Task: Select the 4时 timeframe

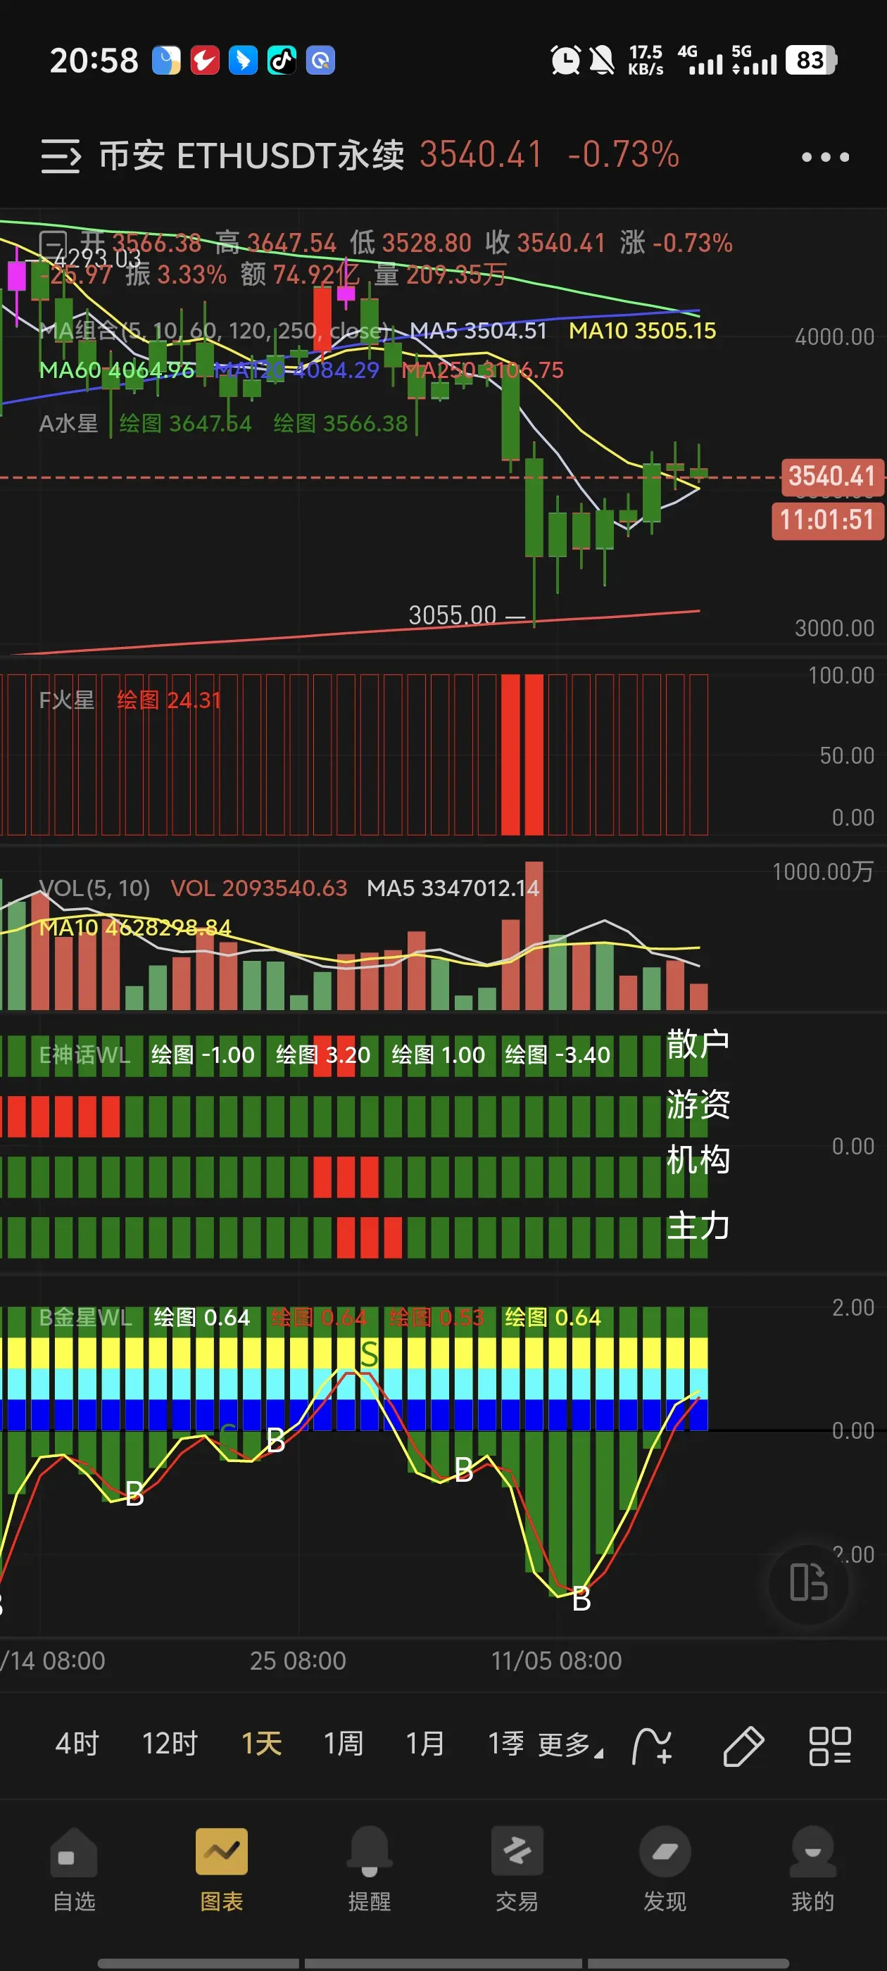Action: tap(77, 1744)
